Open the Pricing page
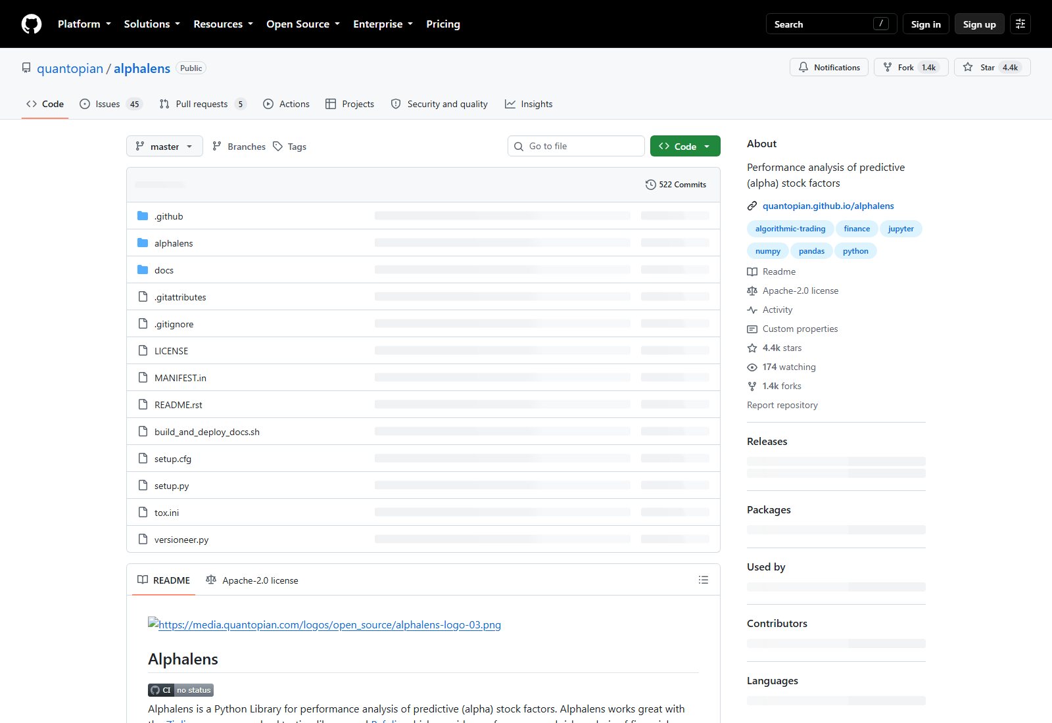 (443, 24)
